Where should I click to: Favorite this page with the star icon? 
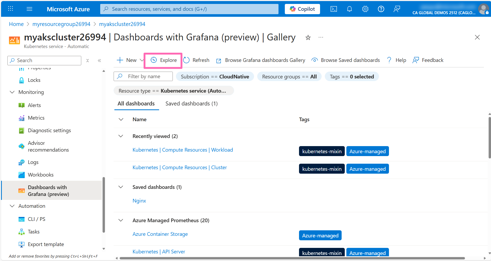coord(308,38)
